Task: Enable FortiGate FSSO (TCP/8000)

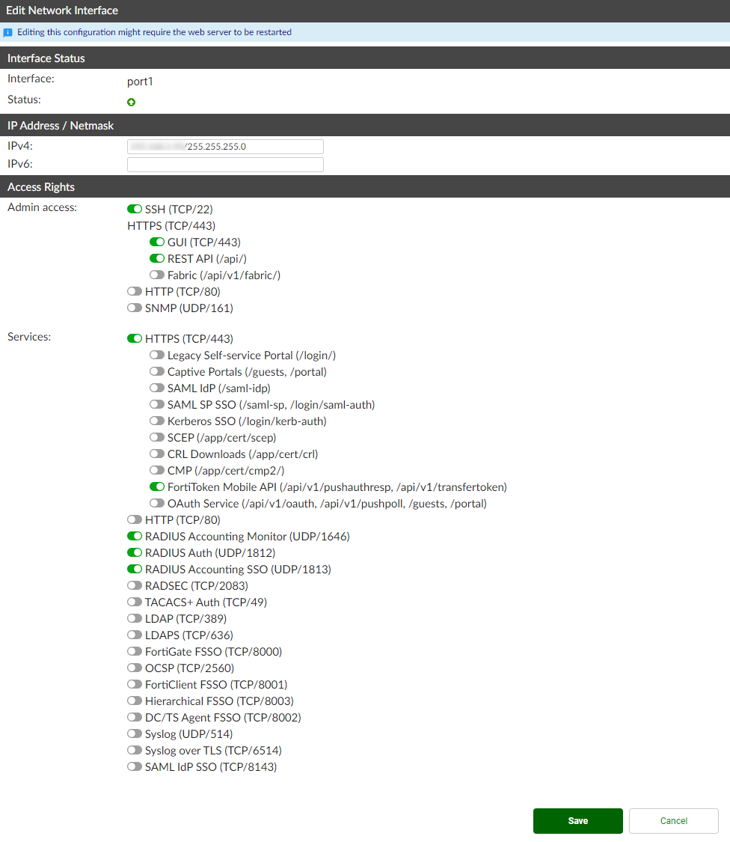Action: (x=134, y=651)
